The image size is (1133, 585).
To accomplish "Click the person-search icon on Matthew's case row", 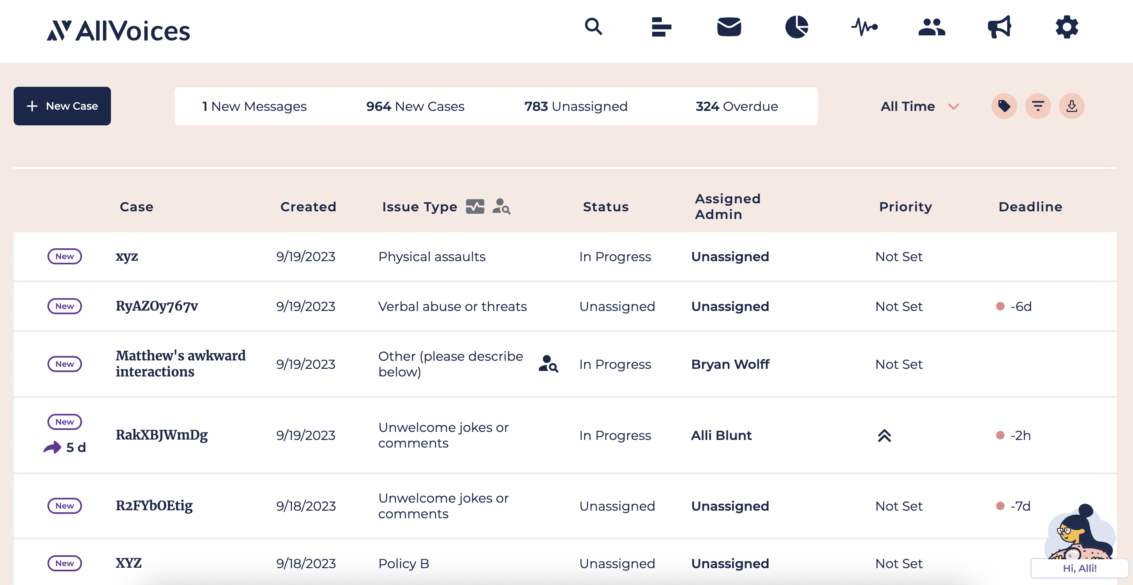I will [x=548, y=364].
